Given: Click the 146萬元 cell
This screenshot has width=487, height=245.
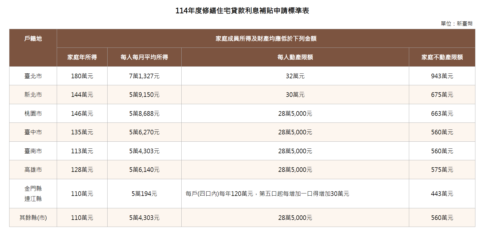Looking at the screenshot, I should pos(82,114).
